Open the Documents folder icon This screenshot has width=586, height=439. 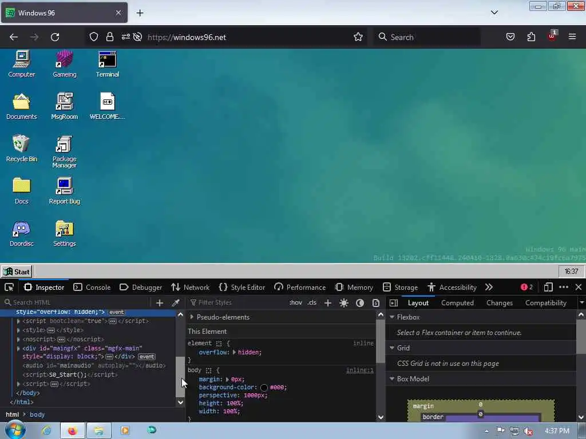click(21, 106)
